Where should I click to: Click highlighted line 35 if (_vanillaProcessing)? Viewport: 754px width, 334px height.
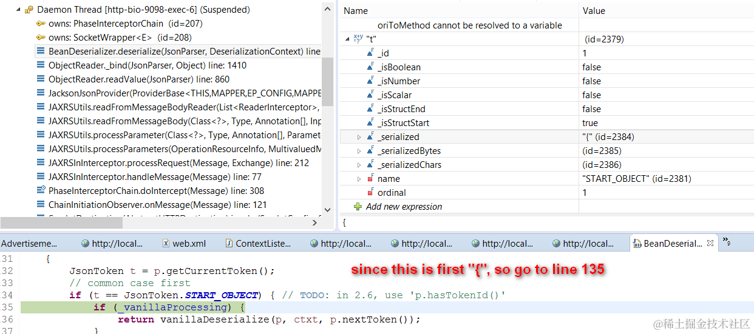click(169, 307)
